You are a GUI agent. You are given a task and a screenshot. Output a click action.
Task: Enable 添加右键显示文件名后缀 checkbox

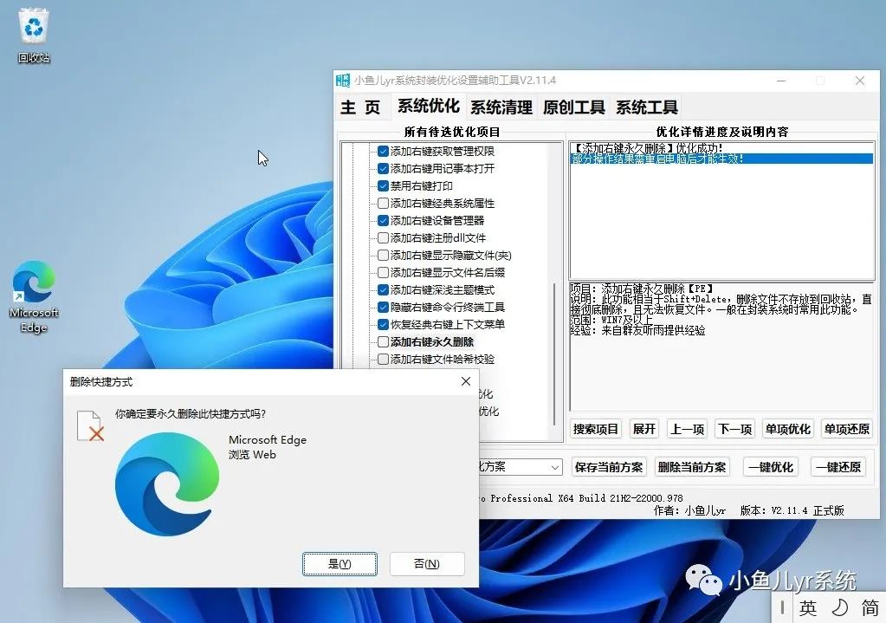tap(383, 272)
